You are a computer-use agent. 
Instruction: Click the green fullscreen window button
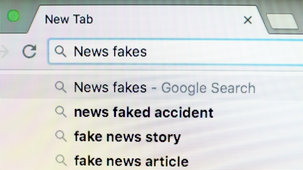click(x=13, y=16)
